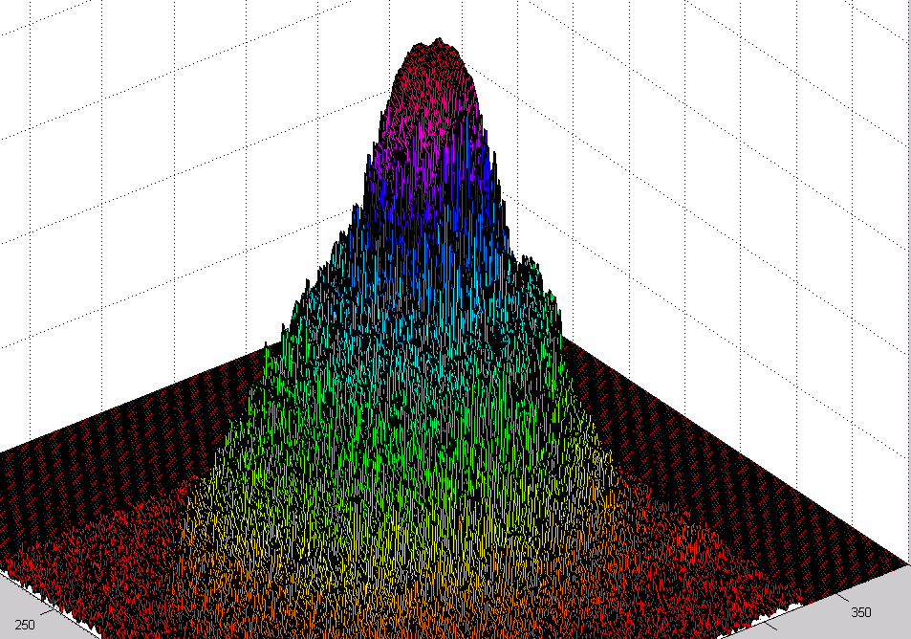
Task: Click the 350 axis tick label
Action: (861, 612)
